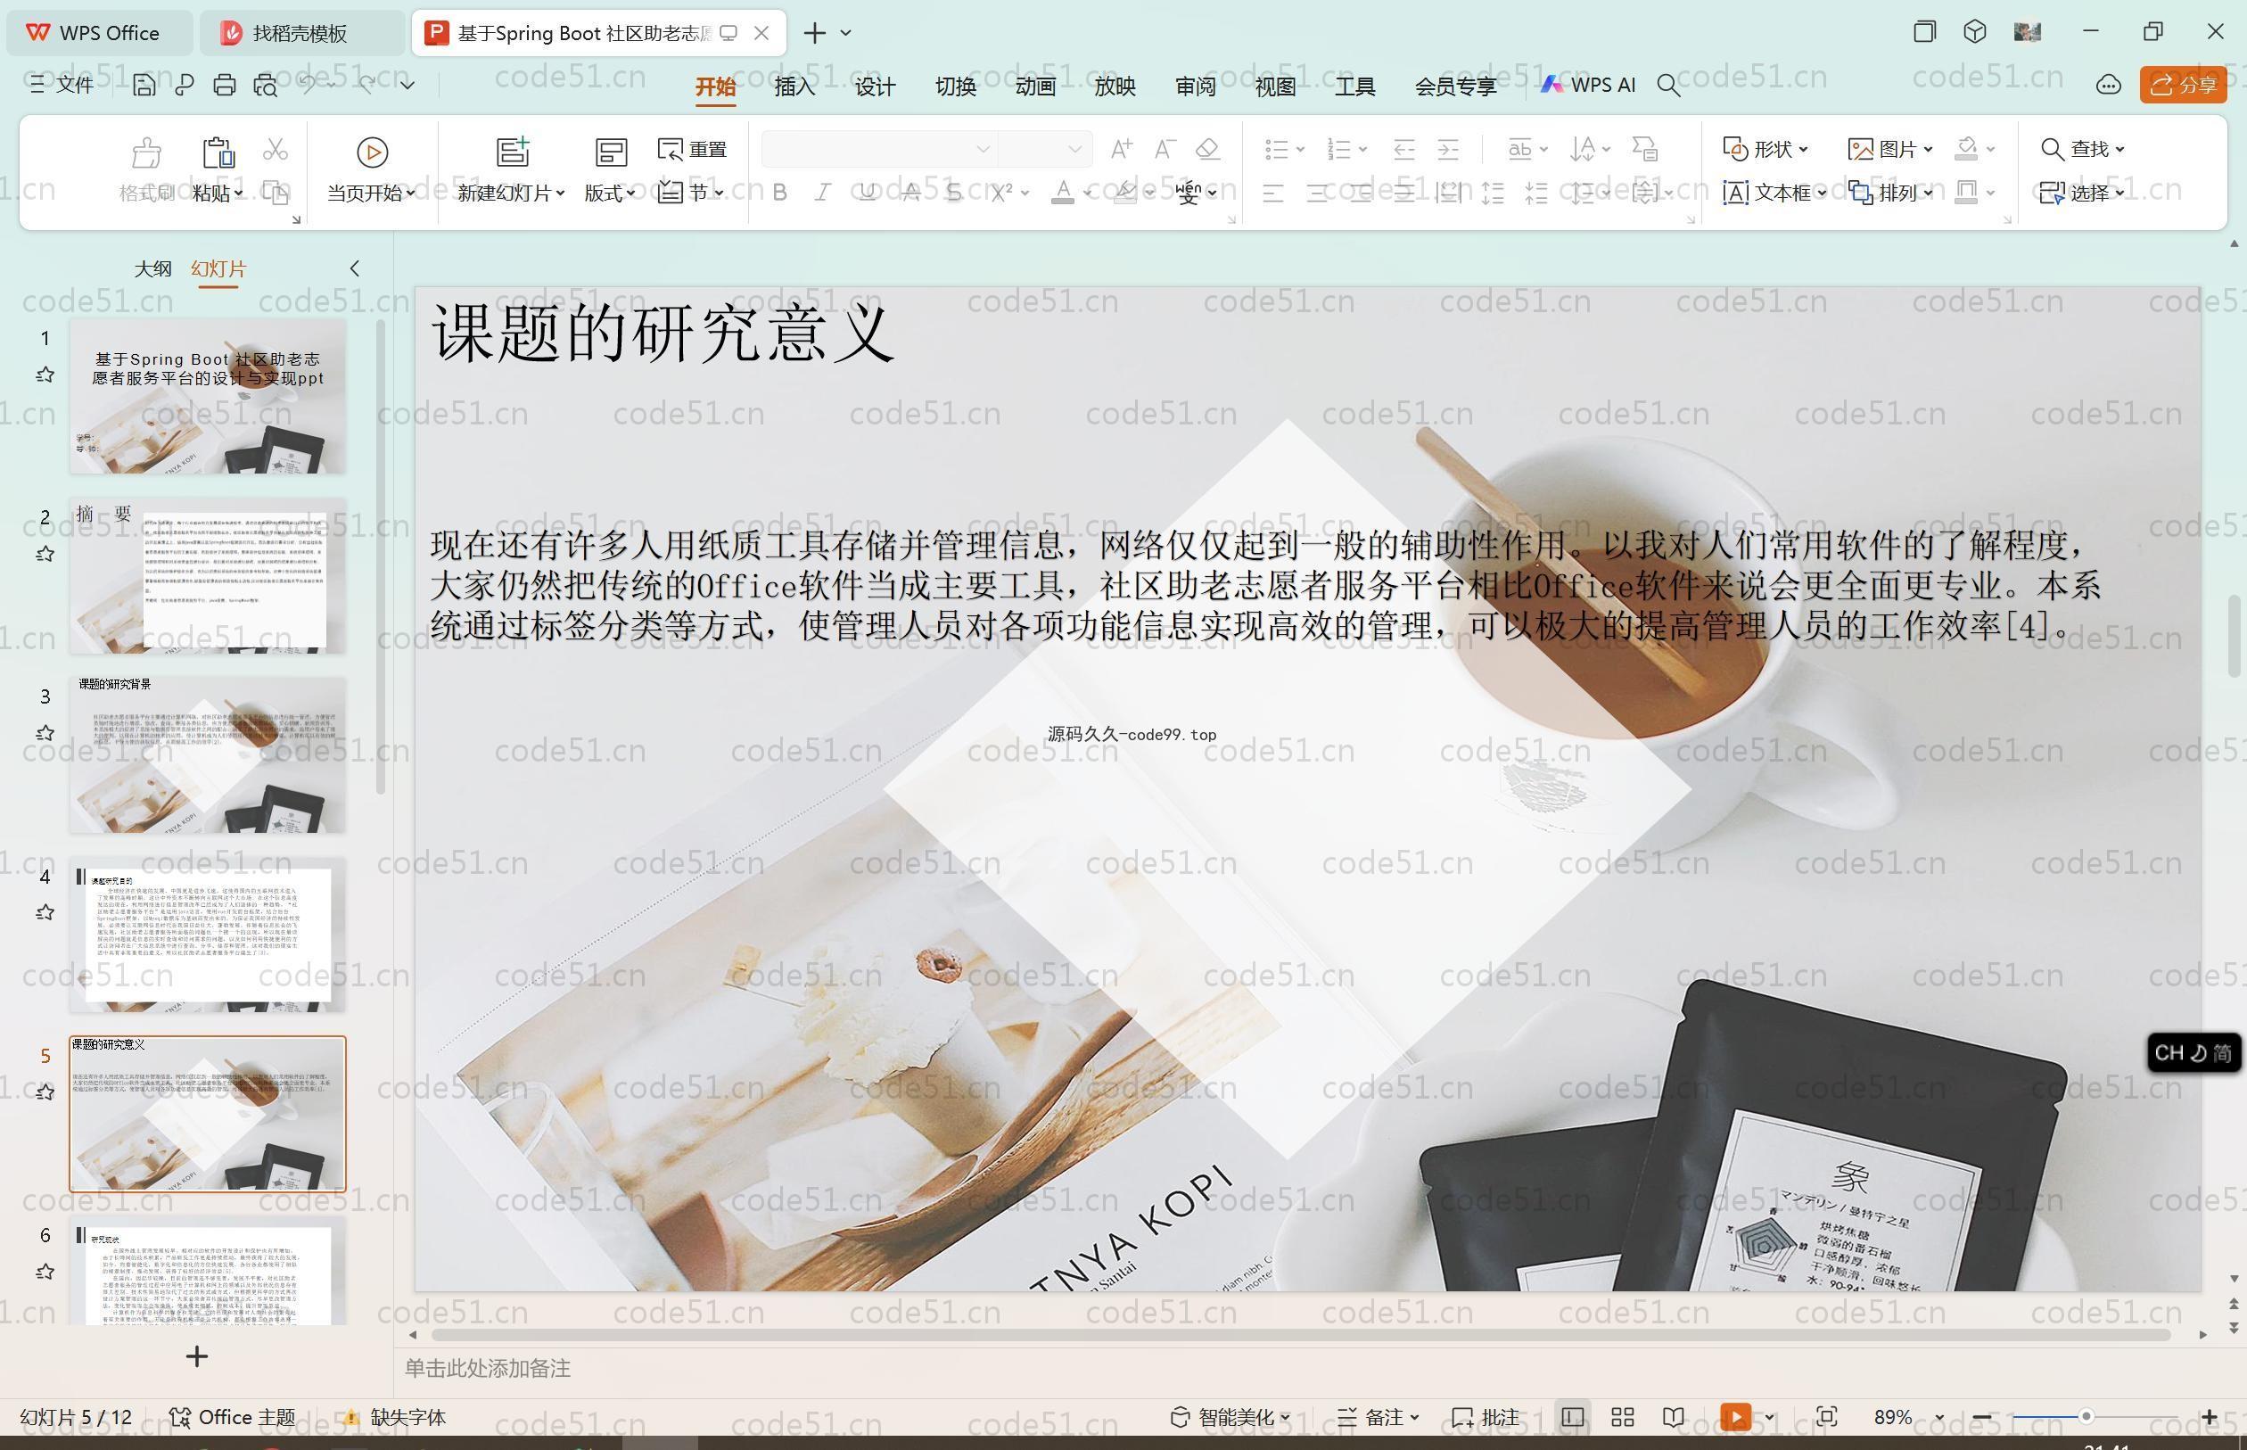Click the ribbon search magnifier icon
This screenshot has height=1450, width=2247.
coord(1668,85)
